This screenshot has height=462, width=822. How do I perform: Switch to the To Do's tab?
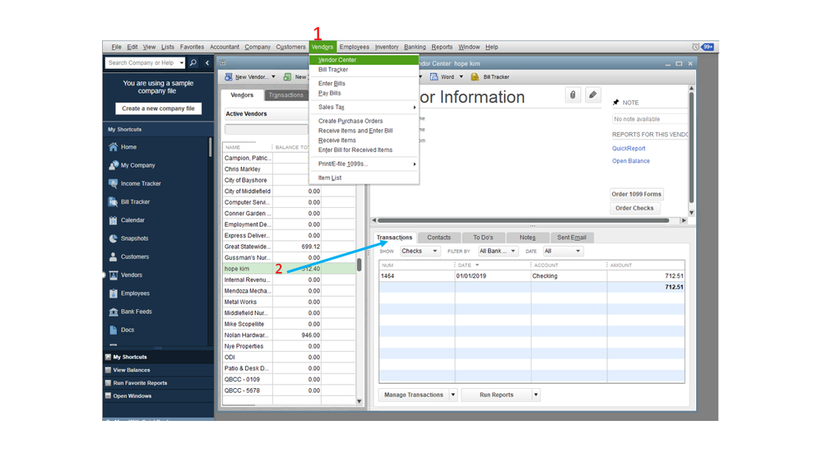[483, 238]
